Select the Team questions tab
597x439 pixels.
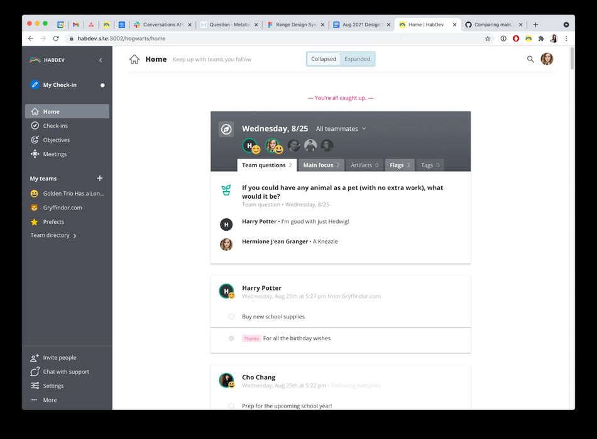[267, 165]
